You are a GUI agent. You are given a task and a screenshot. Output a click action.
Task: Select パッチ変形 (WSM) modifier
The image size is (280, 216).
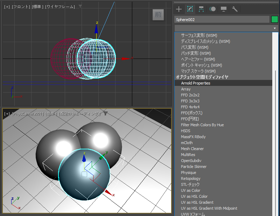click(223, 53)
